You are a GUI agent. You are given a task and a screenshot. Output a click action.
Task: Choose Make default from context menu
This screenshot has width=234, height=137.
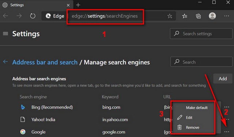tap(197, 108)
